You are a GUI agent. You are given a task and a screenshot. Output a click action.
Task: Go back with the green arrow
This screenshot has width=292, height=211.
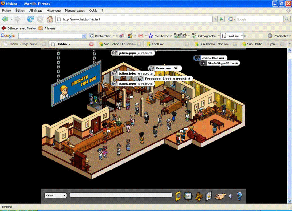click(x=5, y=19)
